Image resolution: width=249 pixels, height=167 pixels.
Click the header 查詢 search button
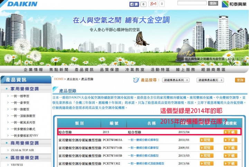click(213, 3)
